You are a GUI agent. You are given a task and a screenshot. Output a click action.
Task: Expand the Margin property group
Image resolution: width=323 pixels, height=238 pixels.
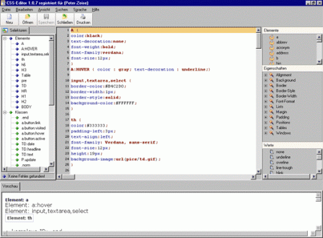pyautogui.click(x=266, y=112)
